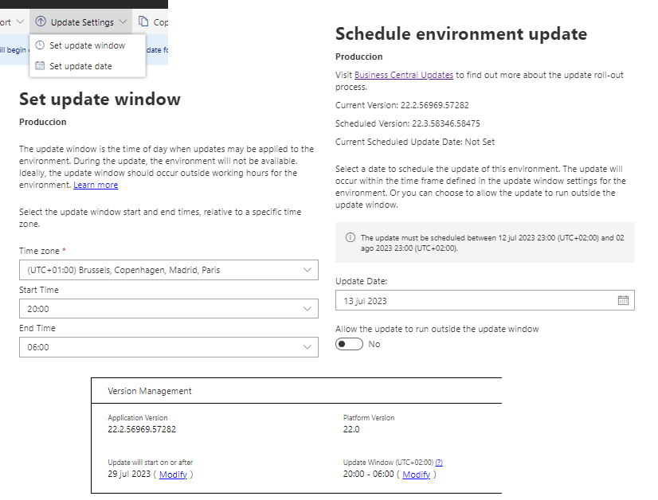Click Learn more link about update window
This screenshot has width=658, height=500.
point(96,185)
